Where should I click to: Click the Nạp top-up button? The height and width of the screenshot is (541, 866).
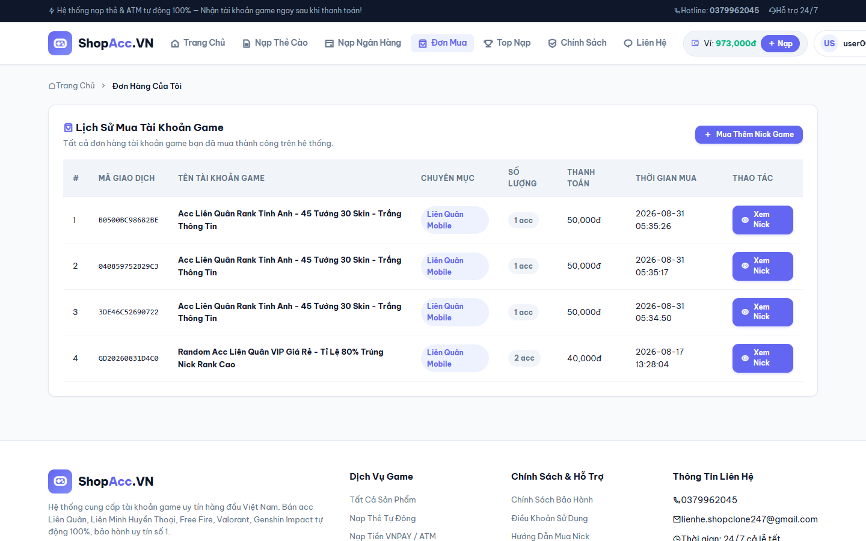[780, 43]
